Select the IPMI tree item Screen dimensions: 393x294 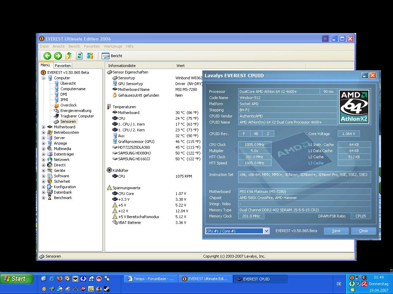pos(64,100)
